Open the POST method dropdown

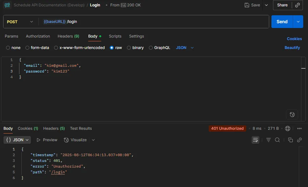click(20, 22)
